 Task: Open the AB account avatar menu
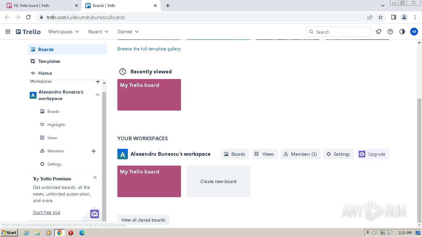[x=414, y=32]
